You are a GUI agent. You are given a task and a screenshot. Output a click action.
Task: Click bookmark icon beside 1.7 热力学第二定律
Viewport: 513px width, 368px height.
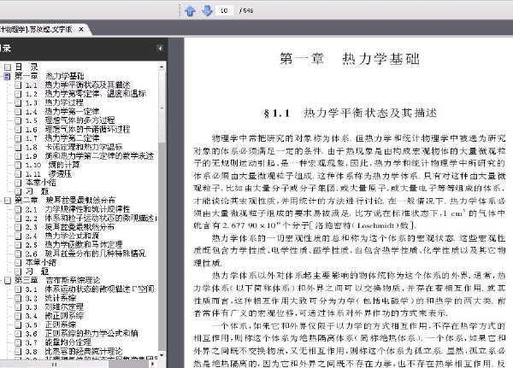pyautogui.click(x=18, y=138)
